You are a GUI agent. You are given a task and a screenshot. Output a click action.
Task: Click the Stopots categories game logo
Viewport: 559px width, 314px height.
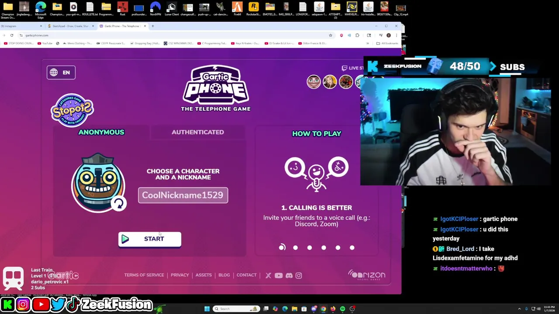(x=72, y=110)
